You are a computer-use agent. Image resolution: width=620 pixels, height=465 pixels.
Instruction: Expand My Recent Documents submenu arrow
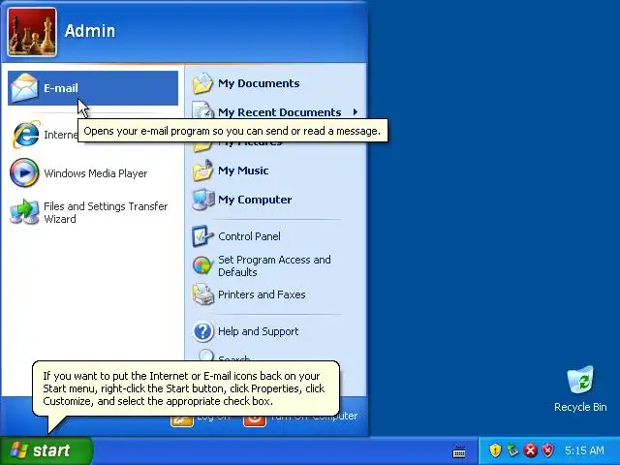(356, 112)
